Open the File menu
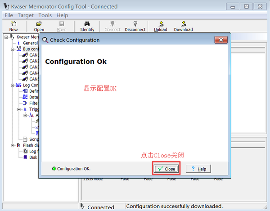This screenshot has width=270, height=211. (9, 15)
